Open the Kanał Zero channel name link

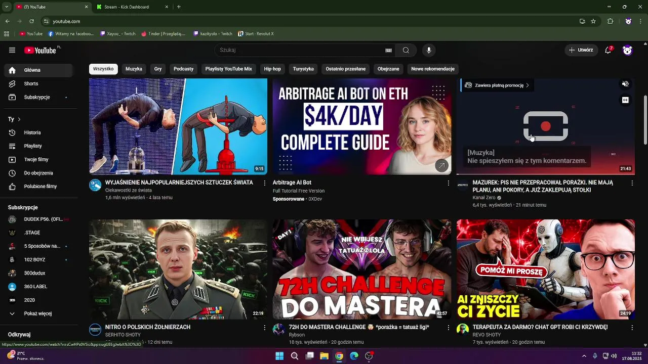click(x=484, y=198)
